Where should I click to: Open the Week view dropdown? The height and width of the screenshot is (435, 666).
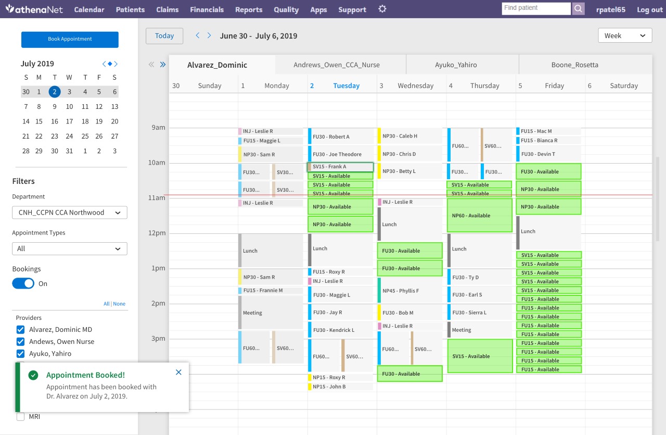[x=625, y=35]
